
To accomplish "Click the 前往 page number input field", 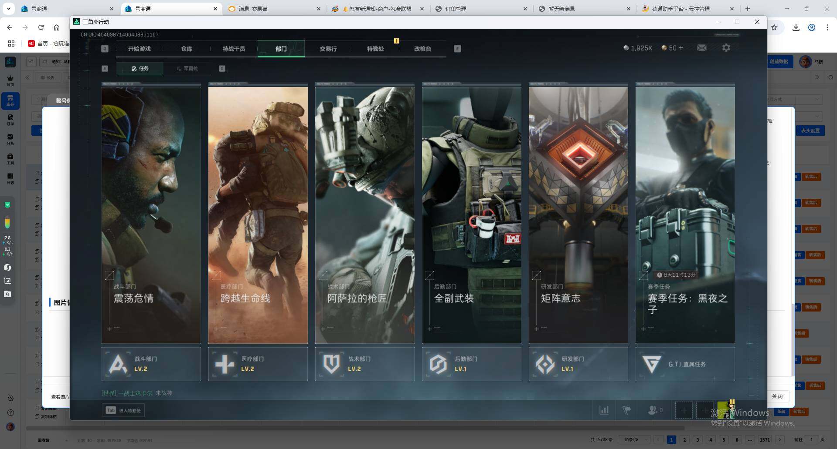I will click(x=811, y=439).
